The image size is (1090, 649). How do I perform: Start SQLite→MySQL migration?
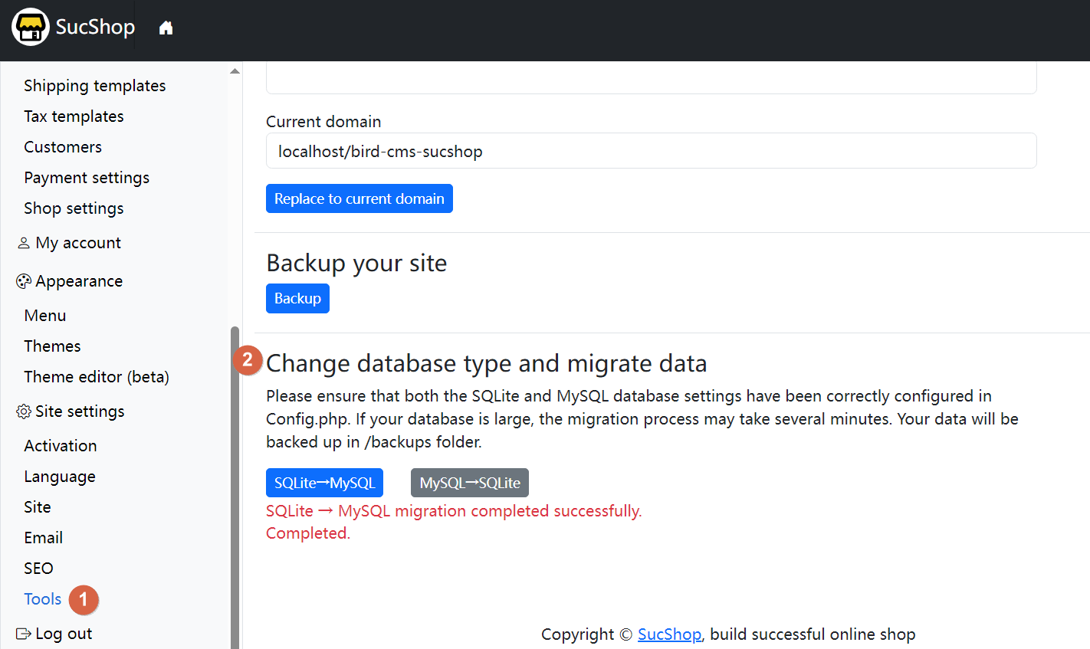click(324, 483)
